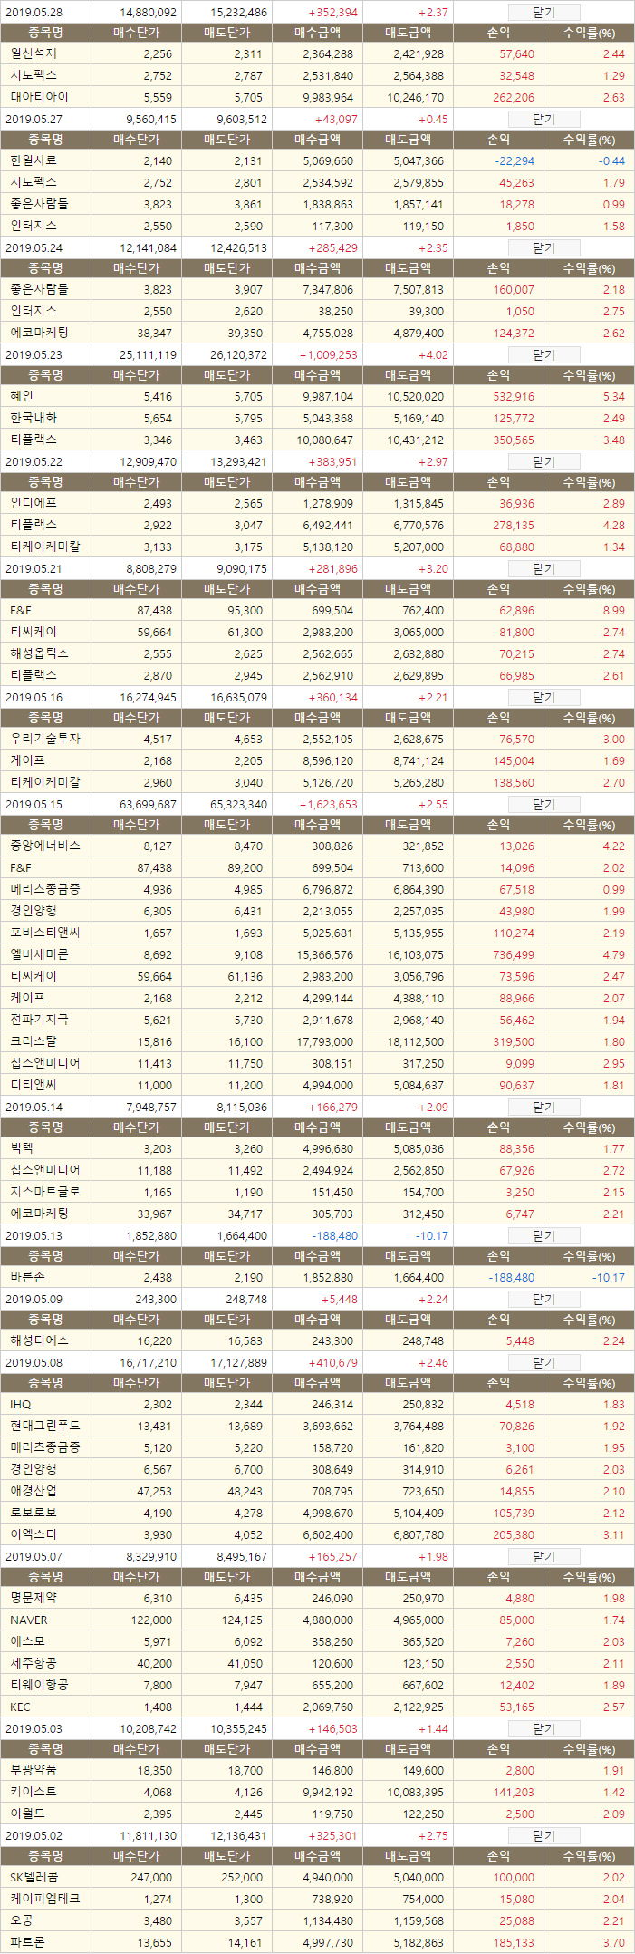Click the stock name 한일사료
The height and width of the screenshot is (1954, 635).
[34, 160]
